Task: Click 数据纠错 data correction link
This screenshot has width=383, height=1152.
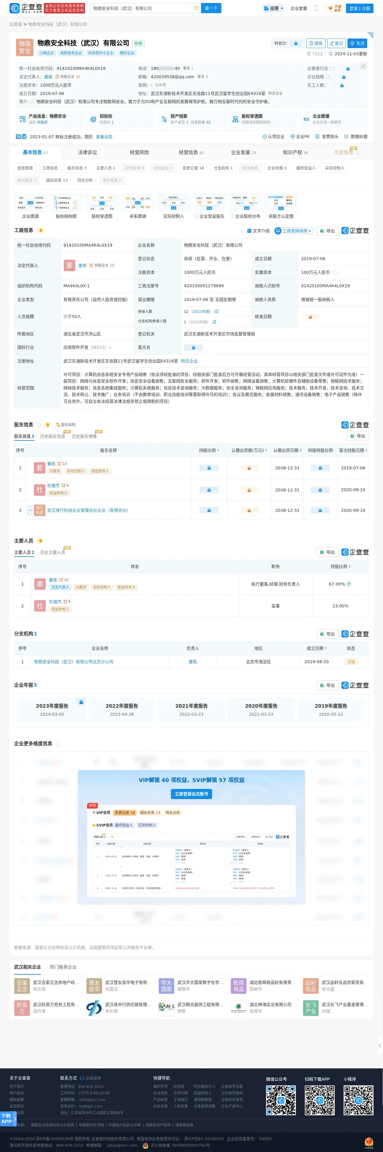Action: click(x=356, y=136)
